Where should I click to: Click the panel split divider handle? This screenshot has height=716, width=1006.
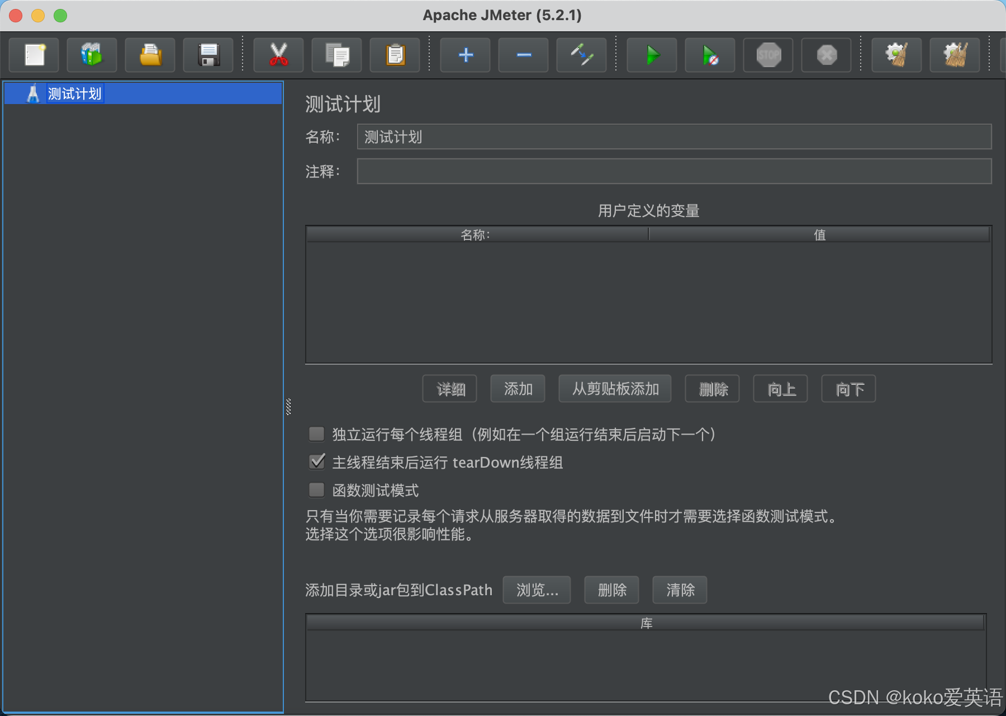pyautogui.click(x=288, y=407)
